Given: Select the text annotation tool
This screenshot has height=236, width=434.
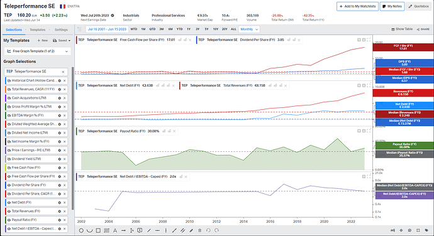Looking at the screenshot, I should [115, 230].
